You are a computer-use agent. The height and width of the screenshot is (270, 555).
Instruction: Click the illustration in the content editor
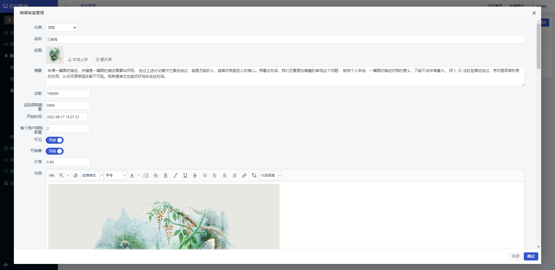[x=164, y=217]
